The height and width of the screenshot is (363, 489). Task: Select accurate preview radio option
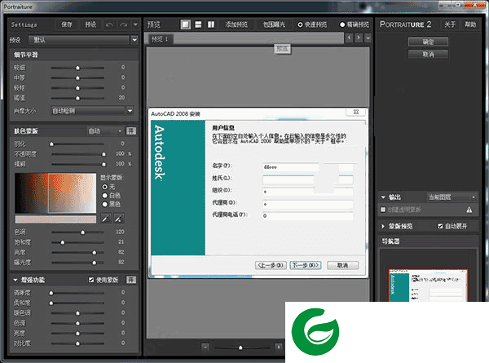(355, 24)
